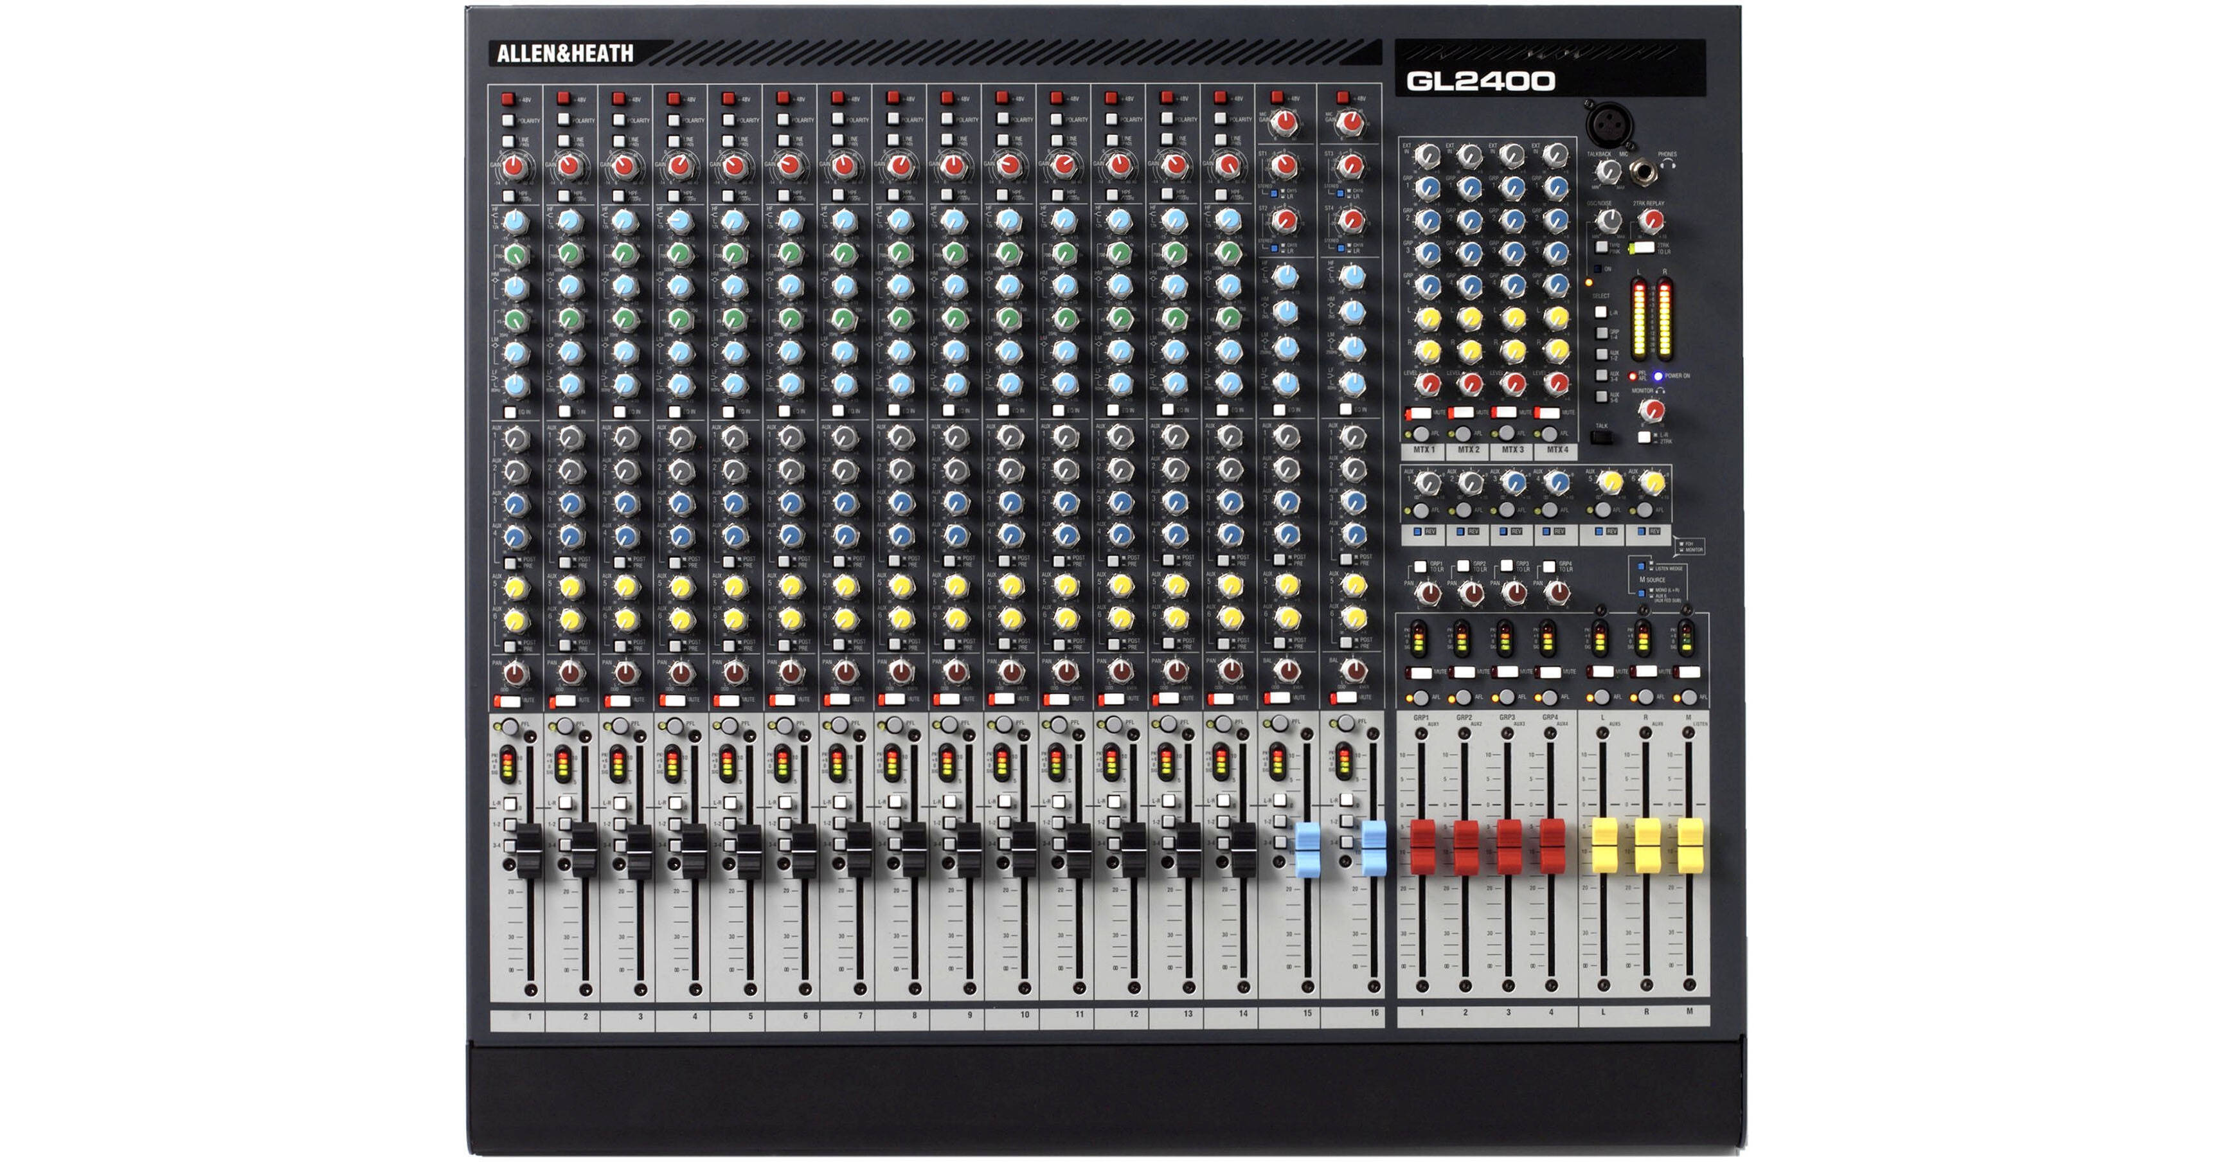
Task: Toggle the HPF switch on channel 5
Action: [728, 197]
